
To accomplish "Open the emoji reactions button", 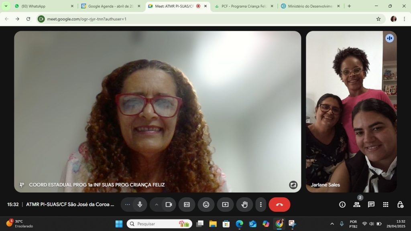I will (x=206, y=205).
